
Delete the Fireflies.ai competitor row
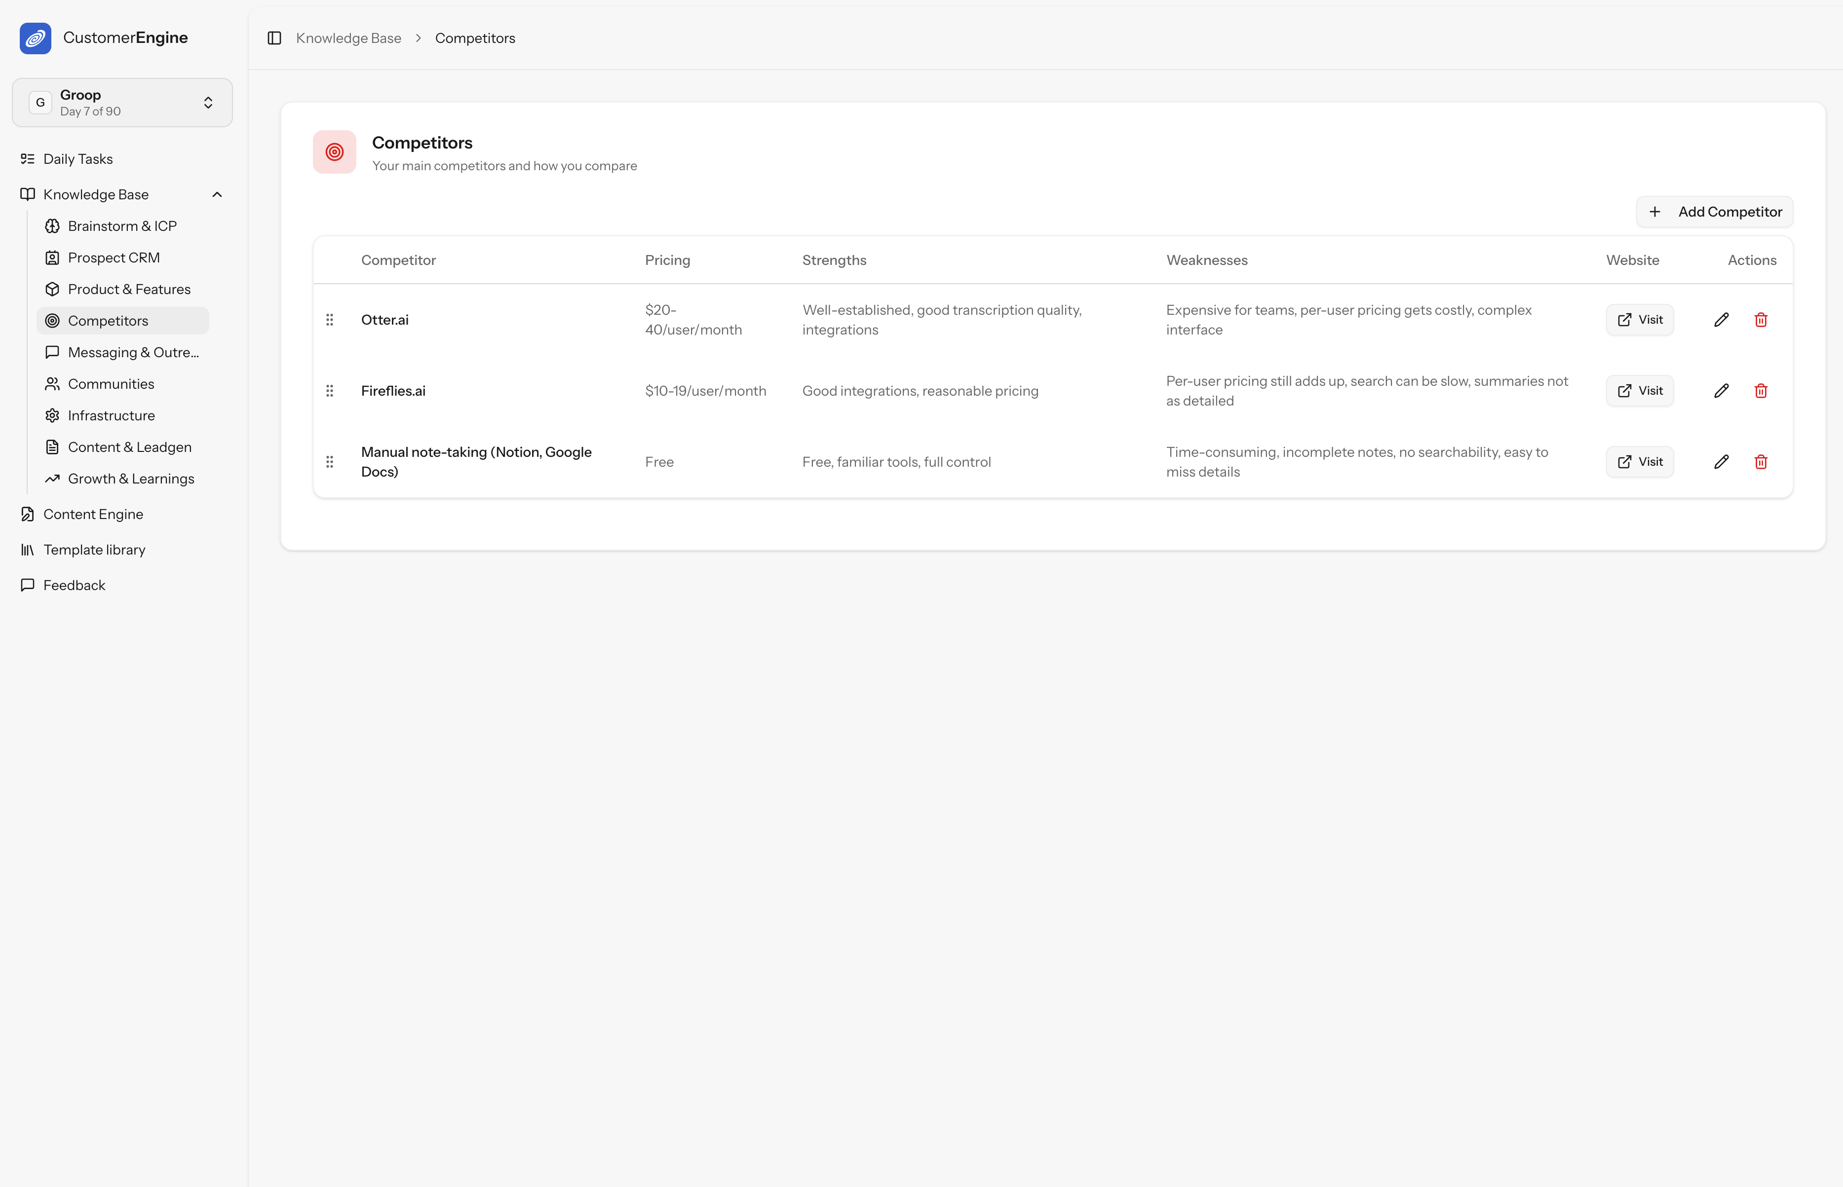tap(1761, 391)
